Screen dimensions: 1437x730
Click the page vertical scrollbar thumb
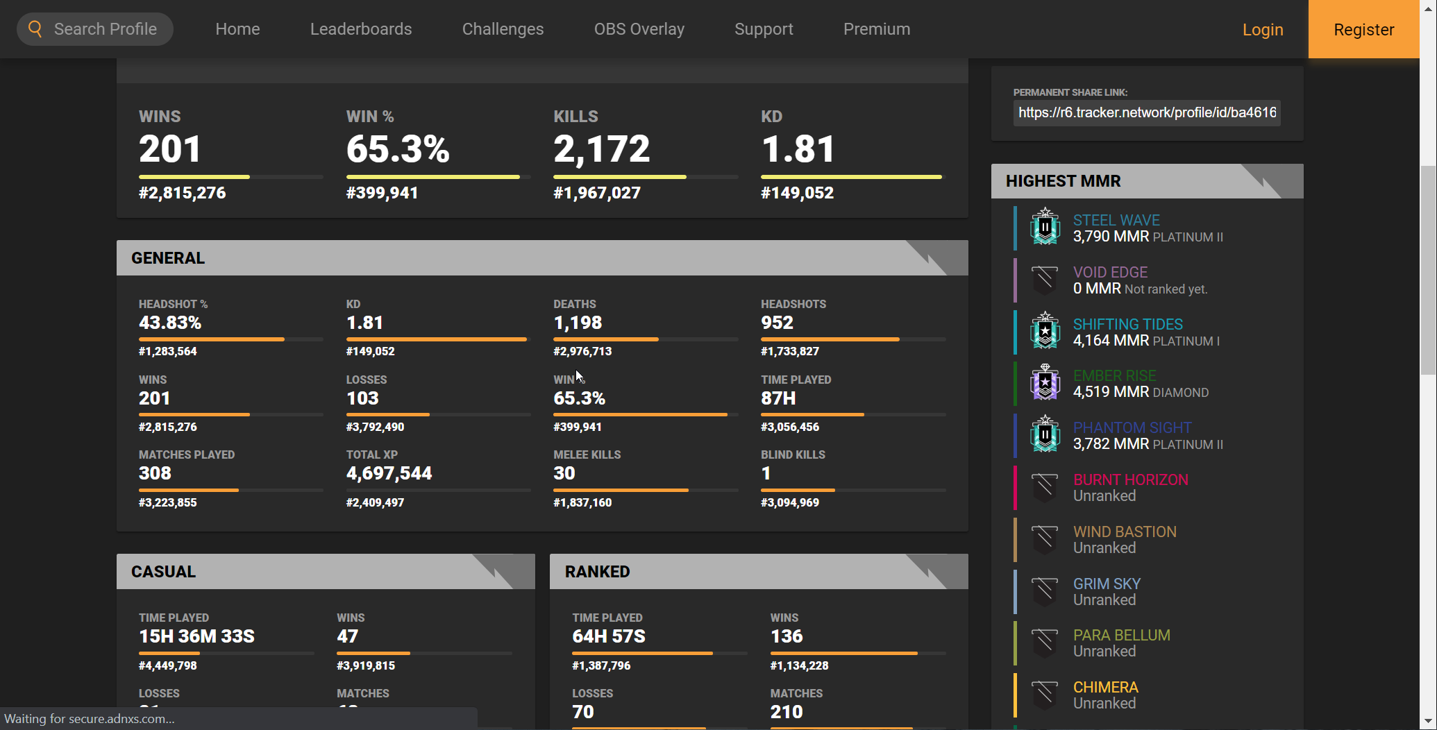tap(1427, 271)
